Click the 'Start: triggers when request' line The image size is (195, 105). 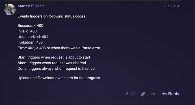point(54,57)
